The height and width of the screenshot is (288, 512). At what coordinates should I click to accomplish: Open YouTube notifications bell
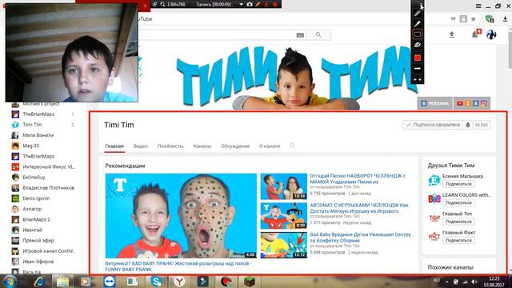click(475, 34)
